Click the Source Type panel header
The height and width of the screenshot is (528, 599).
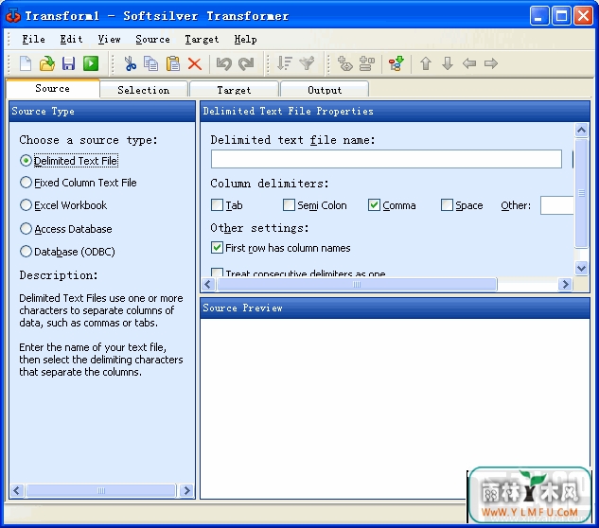(x=102, y=111)
